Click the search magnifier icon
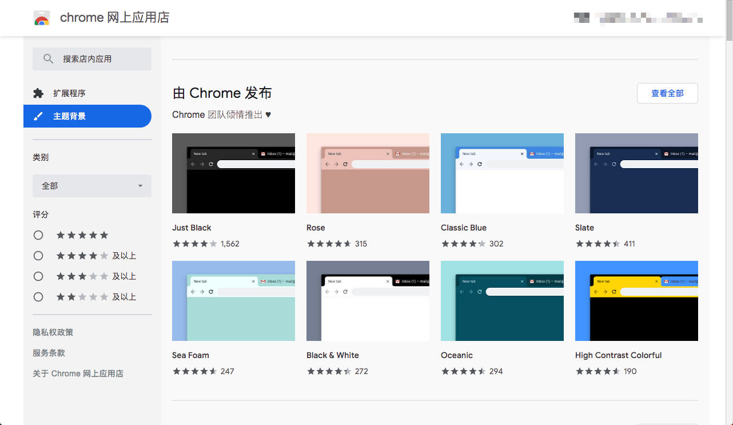Image resolution: width=733 pixels, height=425 pixels. [x=49, y=59]
